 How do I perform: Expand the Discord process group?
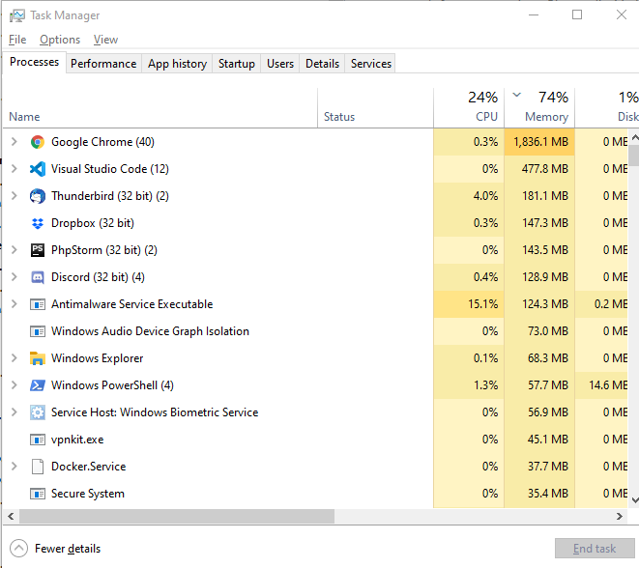pyautogui.click(x=15, y=277)
